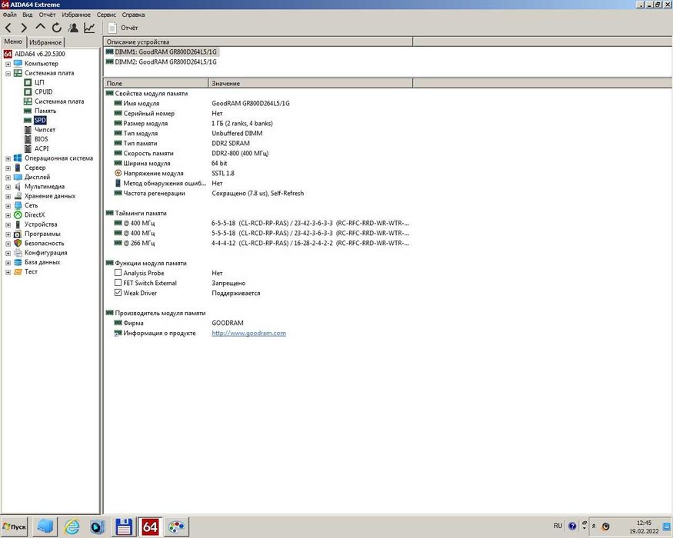Open the Справка menu

[133, 15]
